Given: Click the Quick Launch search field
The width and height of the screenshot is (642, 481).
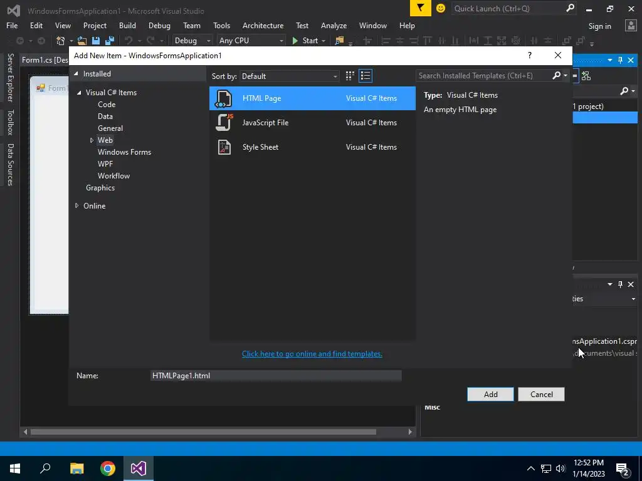Looking at the screenshot, I should pyautogui.click(x=508, y=8).
